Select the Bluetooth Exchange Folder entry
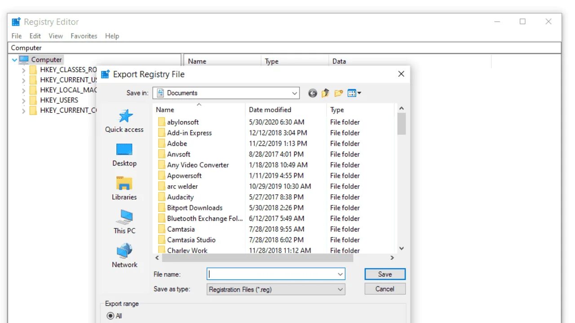Screen dimensions: 575x323 (x=204, y=218)
